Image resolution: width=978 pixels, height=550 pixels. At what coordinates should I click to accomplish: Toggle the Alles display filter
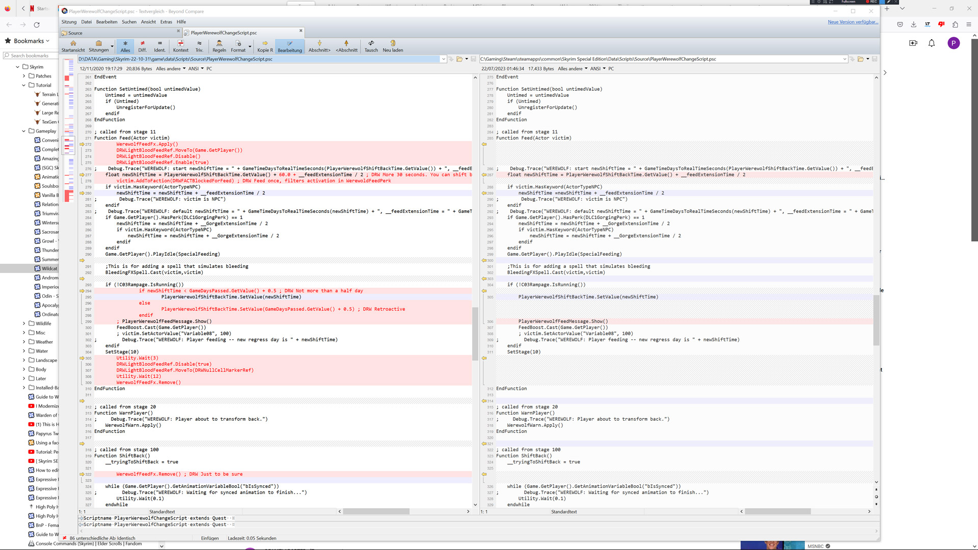click(x=125, y=46)
